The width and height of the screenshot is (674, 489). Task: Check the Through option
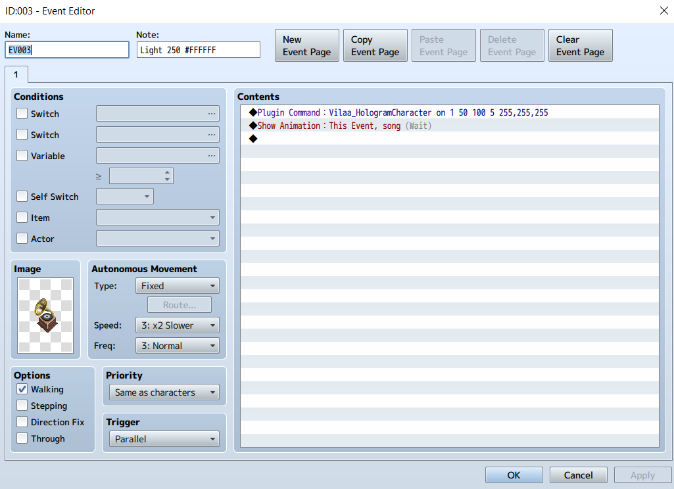22,438
